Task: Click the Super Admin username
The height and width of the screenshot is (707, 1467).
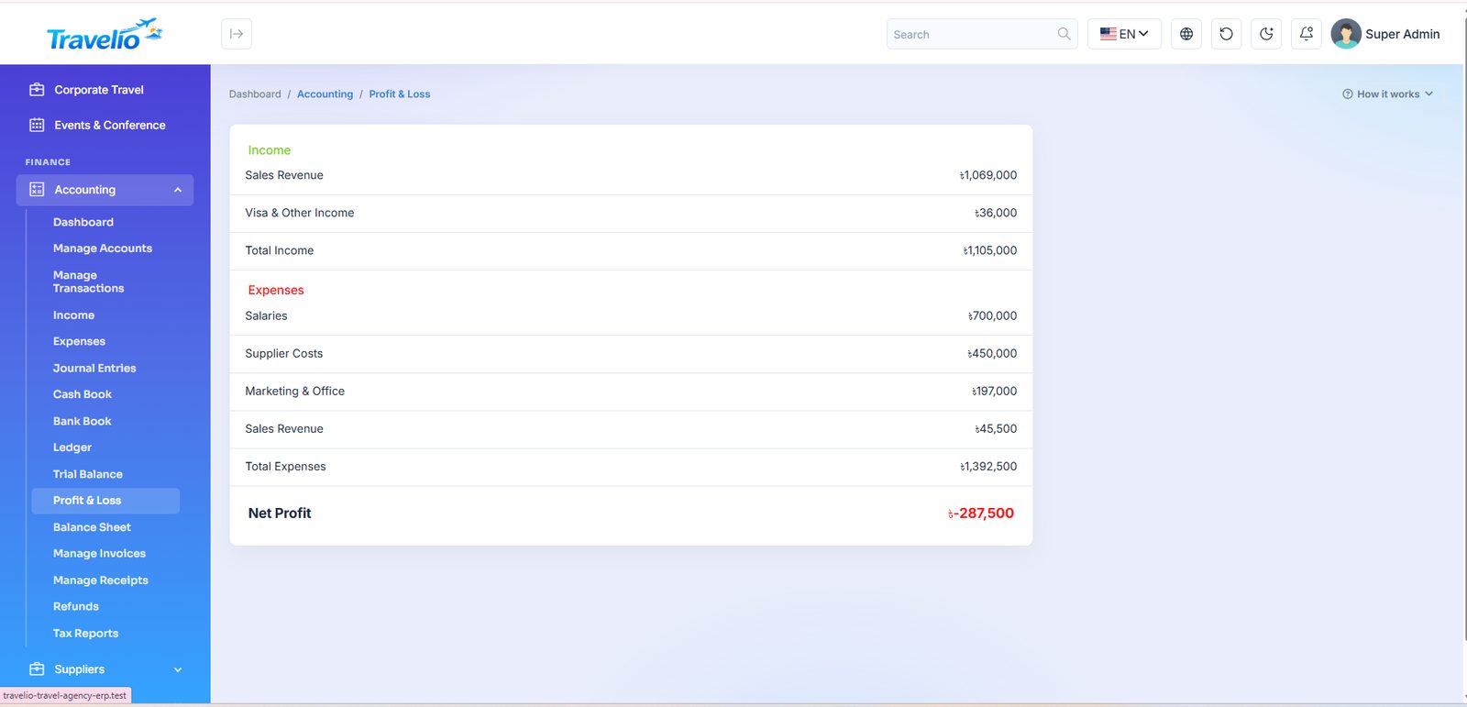Action: 1403,34
